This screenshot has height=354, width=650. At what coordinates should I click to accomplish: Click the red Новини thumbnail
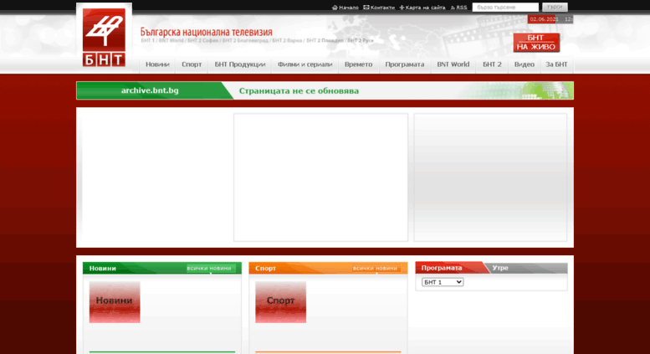(115, 302)
